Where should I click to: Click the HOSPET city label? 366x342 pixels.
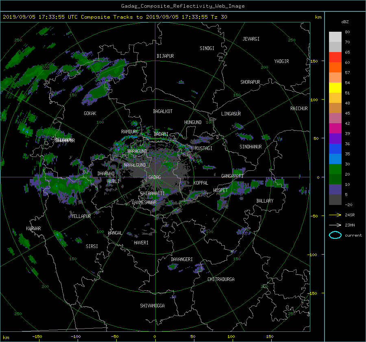tap(220, 190)
